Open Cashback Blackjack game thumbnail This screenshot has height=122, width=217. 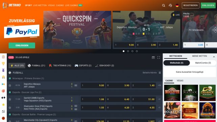click(x=207, y=93)
